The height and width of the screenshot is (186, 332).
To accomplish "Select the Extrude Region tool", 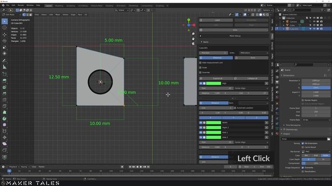I will tap(5, 81).
